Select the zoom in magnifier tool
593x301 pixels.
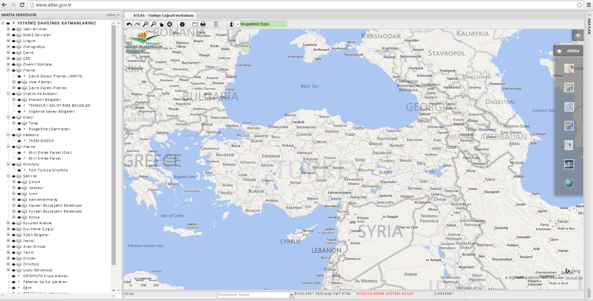(x=145, y=24)
